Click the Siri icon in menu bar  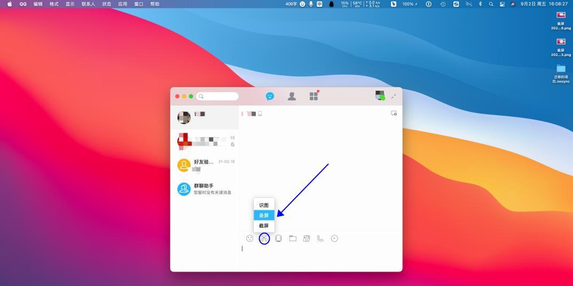coord(513,4)
